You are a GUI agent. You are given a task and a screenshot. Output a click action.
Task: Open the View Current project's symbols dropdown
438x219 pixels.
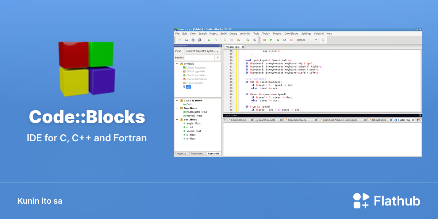(203, 51)
